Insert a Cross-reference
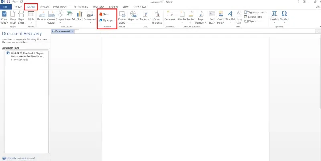The width and height of the screenshot is (321, 161). coord(157,17)
